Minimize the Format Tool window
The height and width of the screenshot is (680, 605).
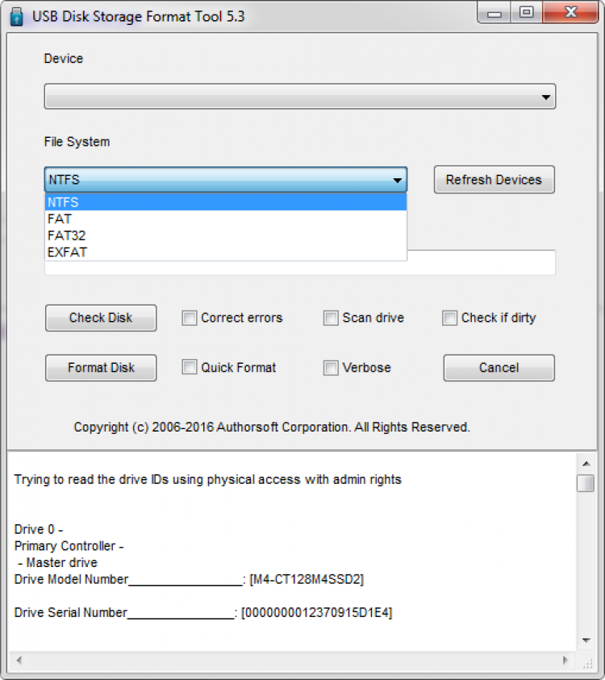click(494, 13)
